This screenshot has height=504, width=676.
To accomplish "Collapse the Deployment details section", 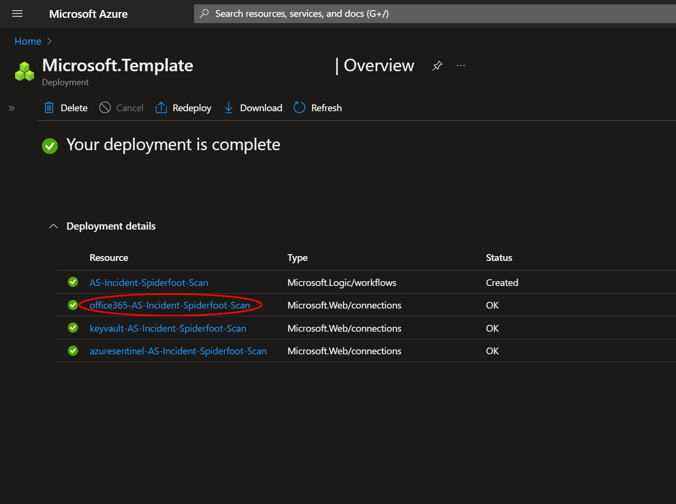I will 53,226.
